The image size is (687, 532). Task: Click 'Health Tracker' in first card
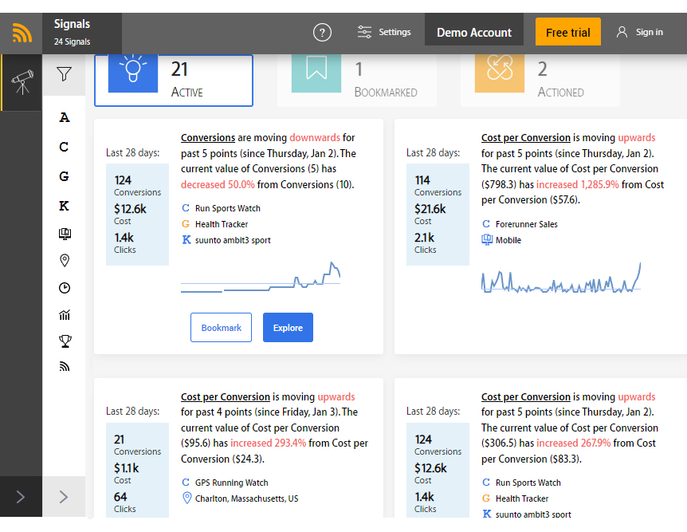pos(222,224)
